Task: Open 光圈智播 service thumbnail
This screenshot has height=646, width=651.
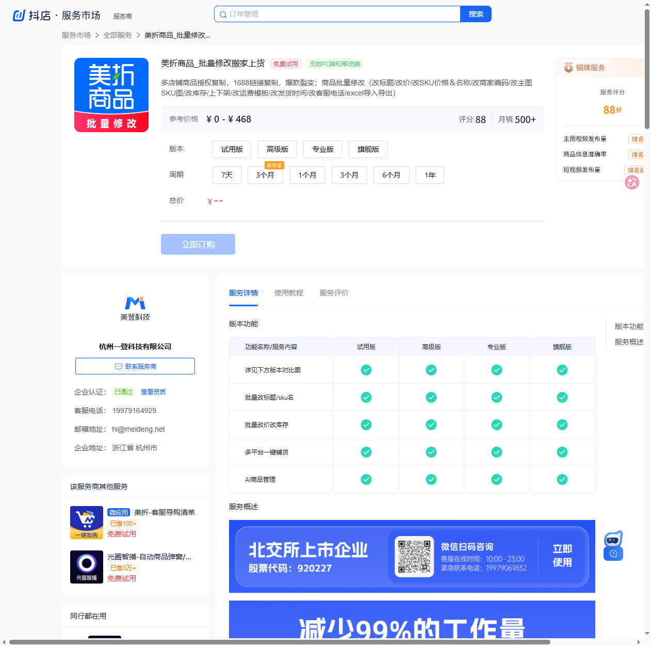Action: click(x=87, y=567)
